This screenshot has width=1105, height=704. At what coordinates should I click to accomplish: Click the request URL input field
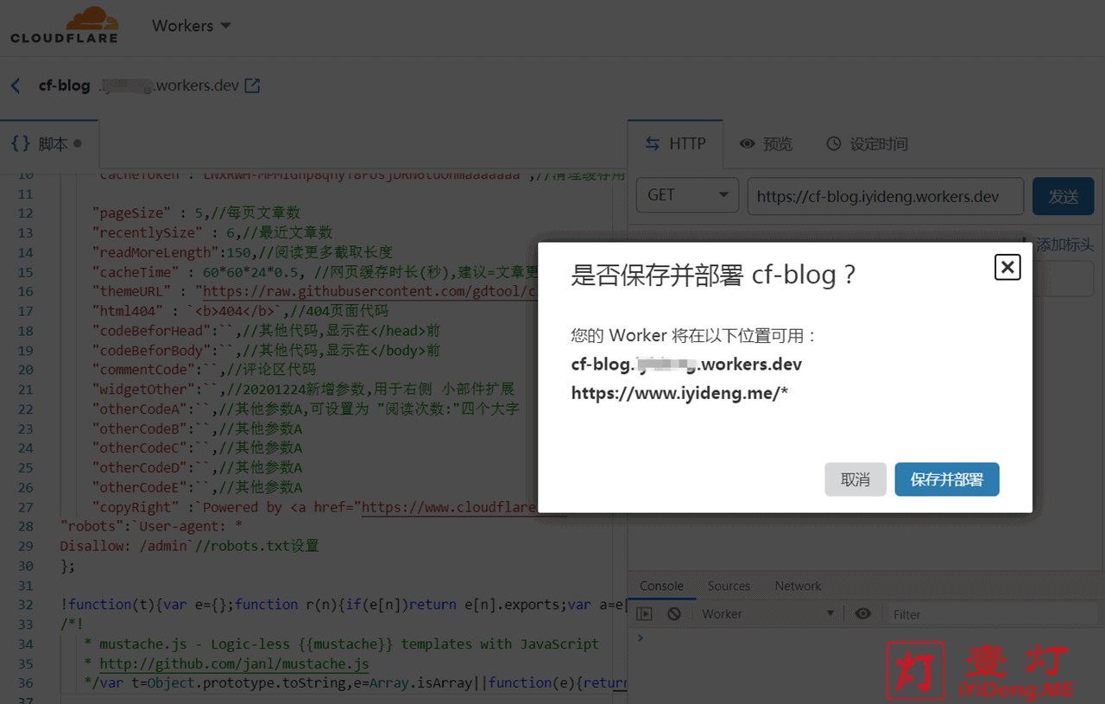click(x=885, y=196)
